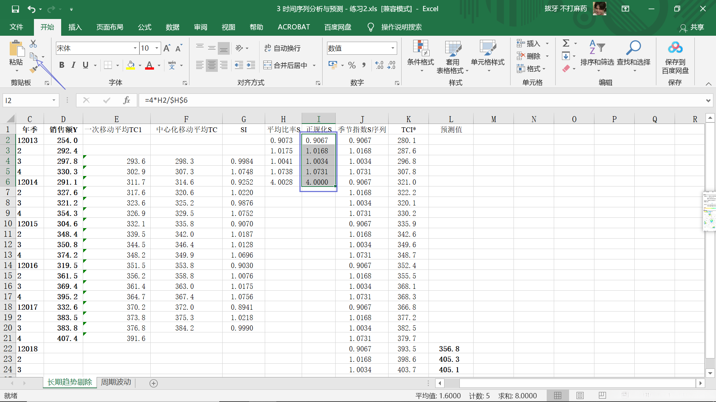Screen dimensions: 716x402
Task: Click the Cut scissors icon
Action: click(33, 44)
